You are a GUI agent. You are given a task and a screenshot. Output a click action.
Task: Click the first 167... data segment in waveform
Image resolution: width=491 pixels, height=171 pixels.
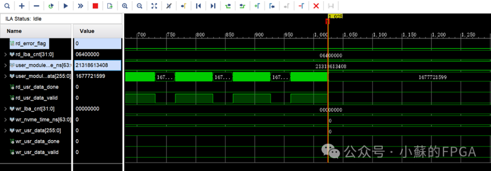(165, 77)
